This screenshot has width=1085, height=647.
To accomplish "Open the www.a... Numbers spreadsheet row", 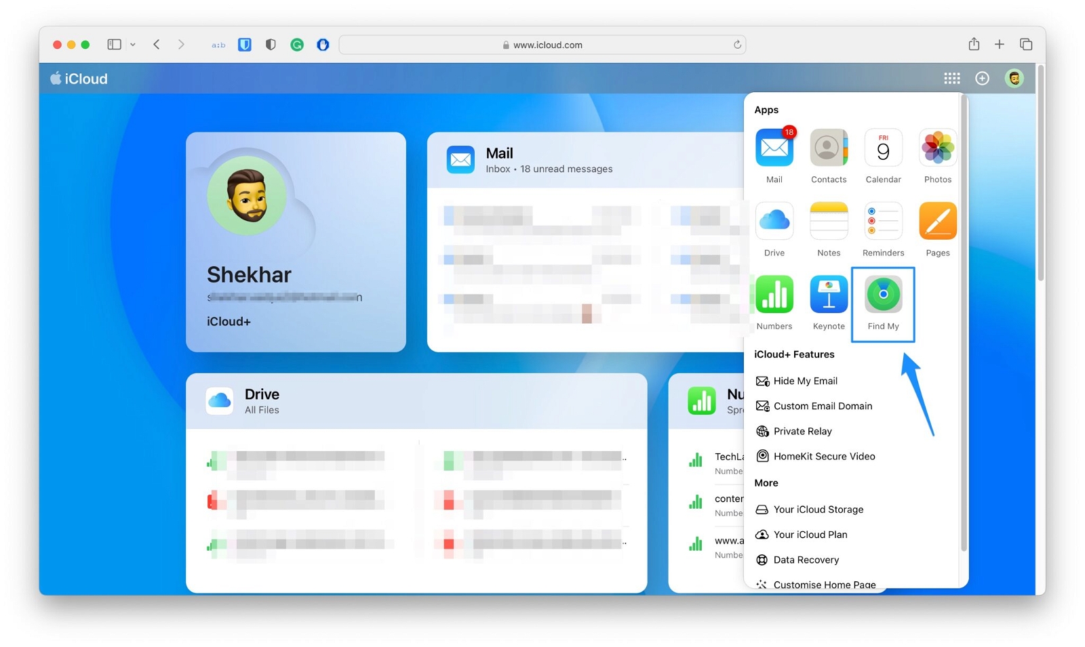I will click(715, 547).
